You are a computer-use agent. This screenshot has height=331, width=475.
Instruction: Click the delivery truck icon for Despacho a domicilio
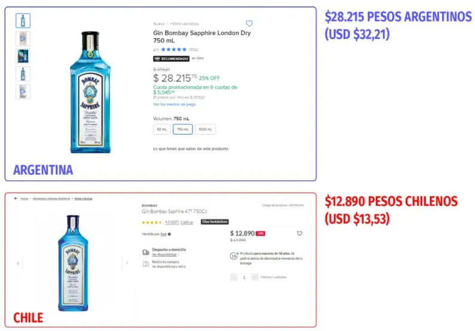(x=145, y=252)
